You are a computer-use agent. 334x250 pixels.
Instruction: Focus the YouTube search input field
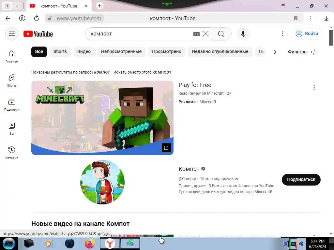[141, 34]
